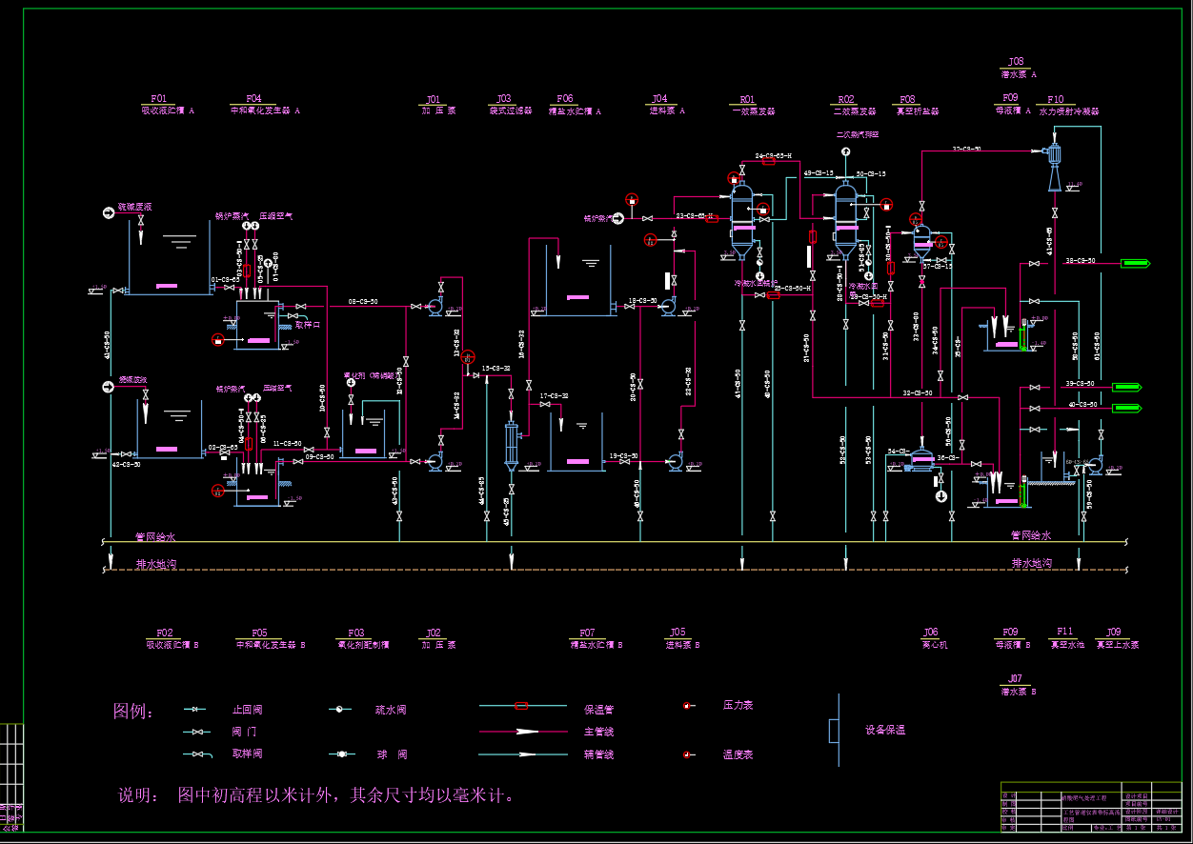The image size is (1193, 844).
Task: Click the J09 真空上水泵 tag
Action: coord(1117,638)
